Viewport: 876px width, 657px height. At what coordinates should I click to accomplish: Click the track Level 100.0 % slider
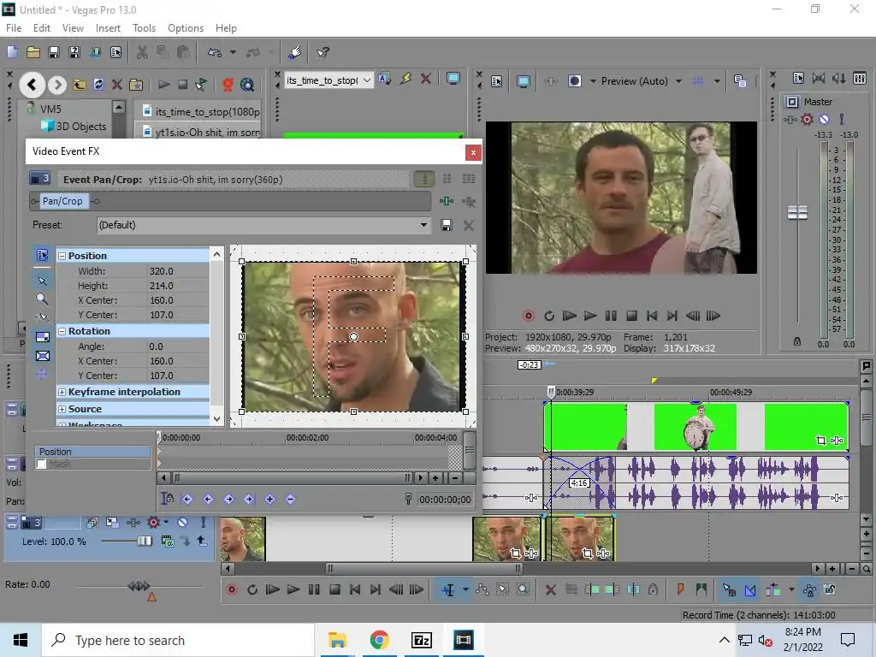click(144, 541)
